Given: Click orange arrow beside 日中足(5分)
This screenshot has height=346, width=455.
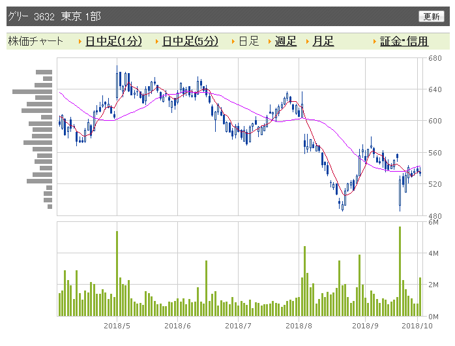Looking at the screenshot, I should pos(156,42).
